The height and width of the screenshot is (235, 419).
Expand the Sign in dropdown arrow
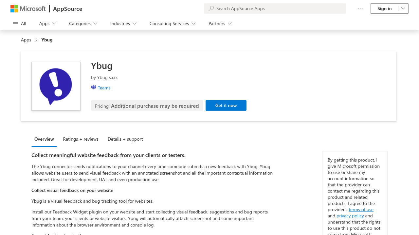click(403, 8)
